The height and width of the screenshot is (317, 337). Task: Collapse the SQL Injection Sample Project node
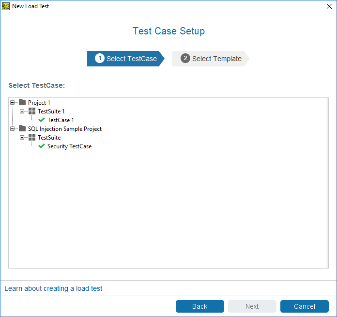13,129
